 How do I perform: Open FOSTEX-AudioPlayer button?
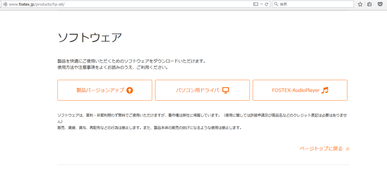(300, 90)
